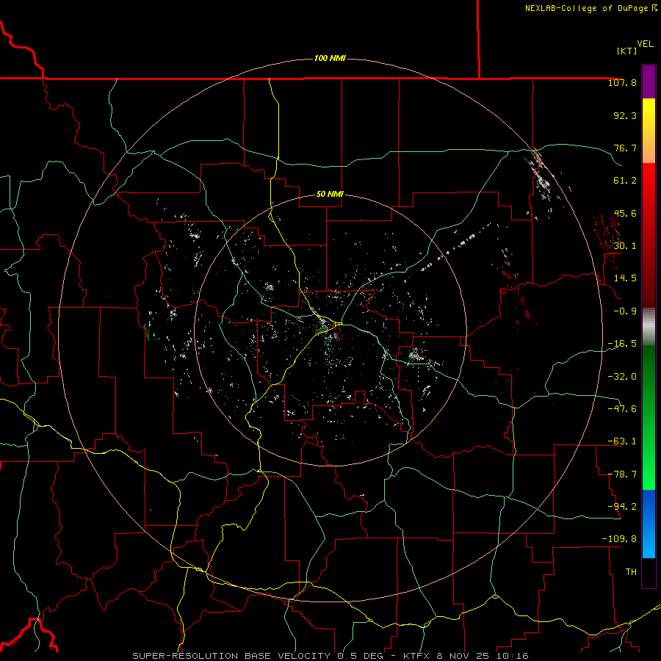Viewport: 661px width, 661px height.
Task: Click the Super-Resolution Base Velocity caption
Action: [330, 656]
